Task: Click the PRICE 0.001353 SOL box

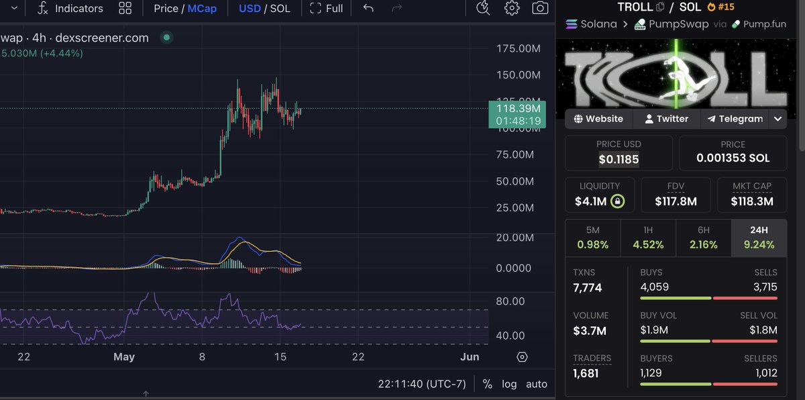Action: coord(733,153)
